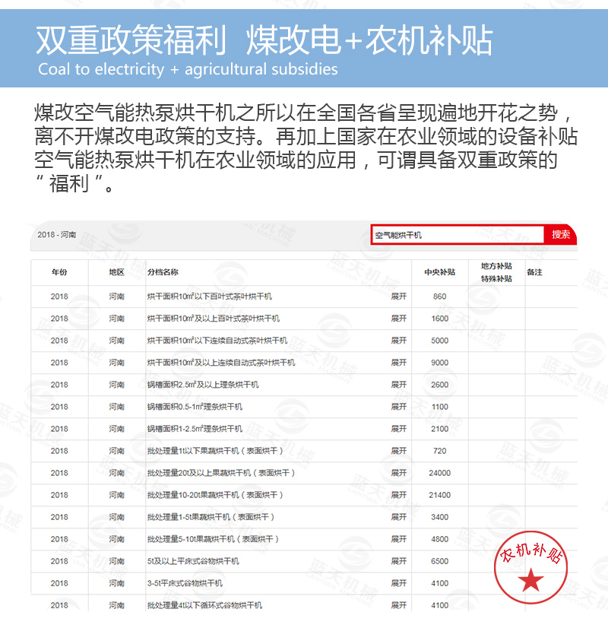Select the 分档名称 column header
The width and height of the screenshot is (608, 628).
163,272
